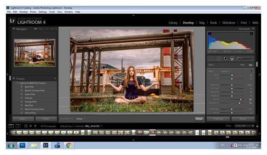The height and width of the screenshot is (155, 267).
Task: Switch Mask mode to Edit
Action: point(251,65)
